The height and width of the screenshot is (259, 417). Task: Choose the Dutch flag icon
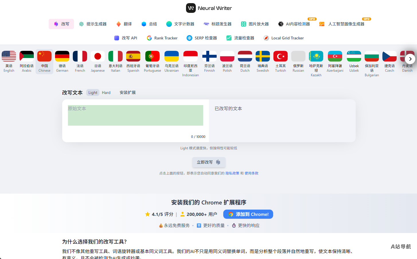coord(245,56)
